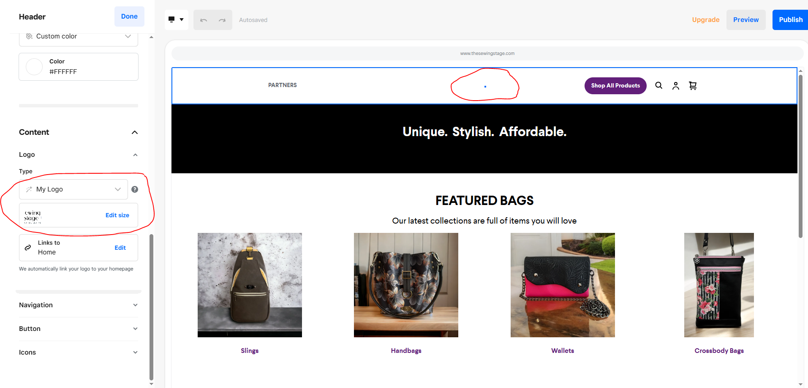Click the undo arrow icon
808x388 pixels.
tap(204, 20)
